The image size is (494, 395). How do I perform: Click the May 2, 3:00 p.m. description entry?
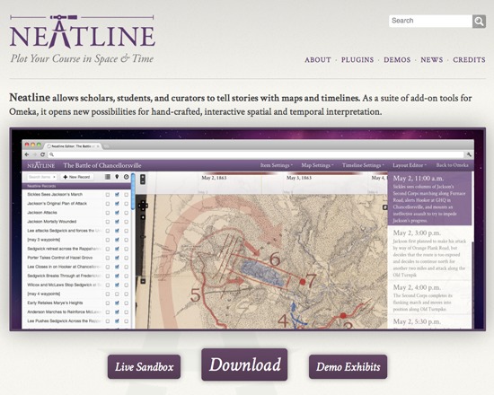tap(429, 254)
